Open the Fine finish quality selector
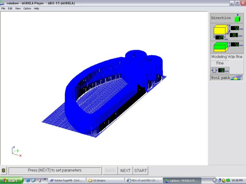The height and width of the screenshot is (184, 246). point(220,63)
